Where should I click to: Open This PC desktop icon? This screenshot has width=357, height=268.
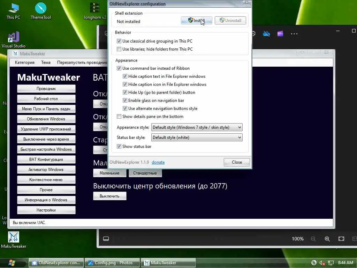point(14,11)
